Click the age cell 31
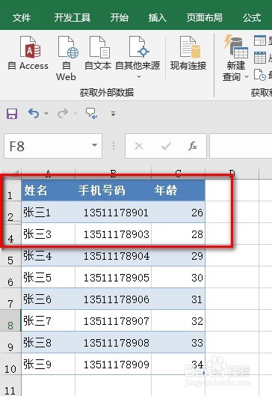 click(x=179, y=299)
